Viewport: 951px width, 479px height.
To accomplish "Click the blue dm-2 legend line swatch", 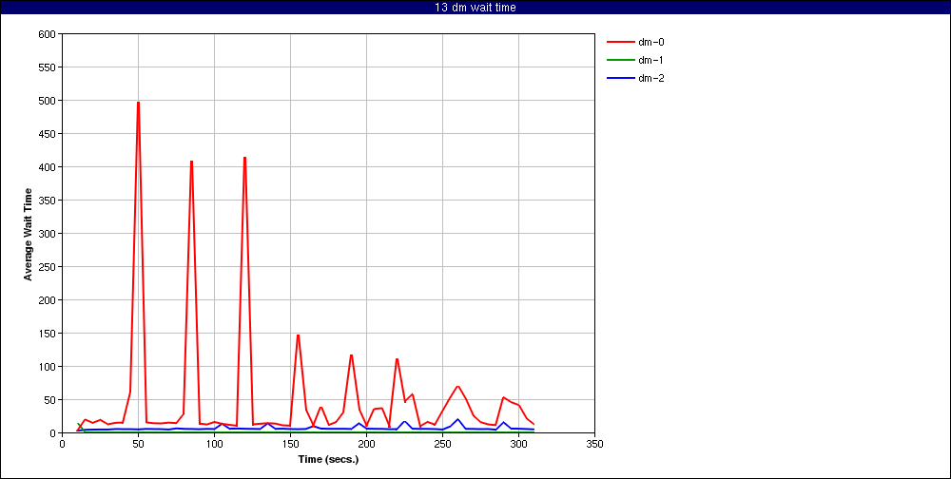I will (620, 78).
